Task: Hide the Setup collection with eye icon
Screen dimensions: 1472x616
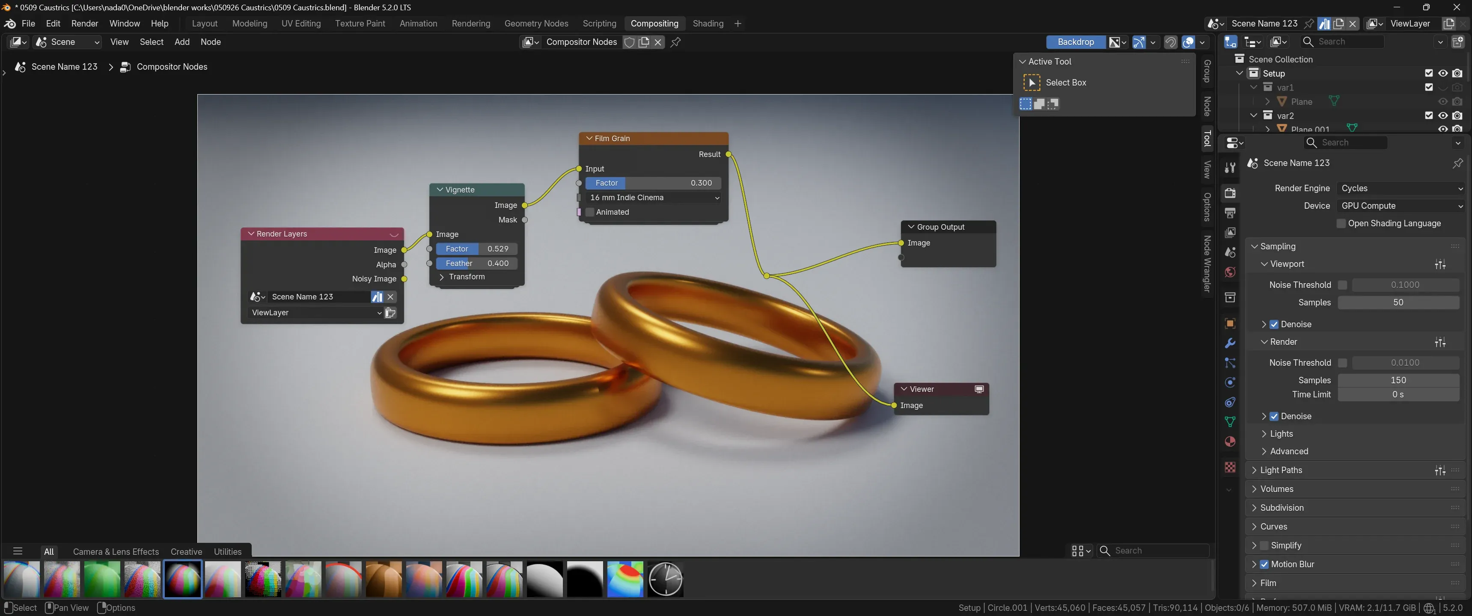Action: click(x=1443, y=73)
